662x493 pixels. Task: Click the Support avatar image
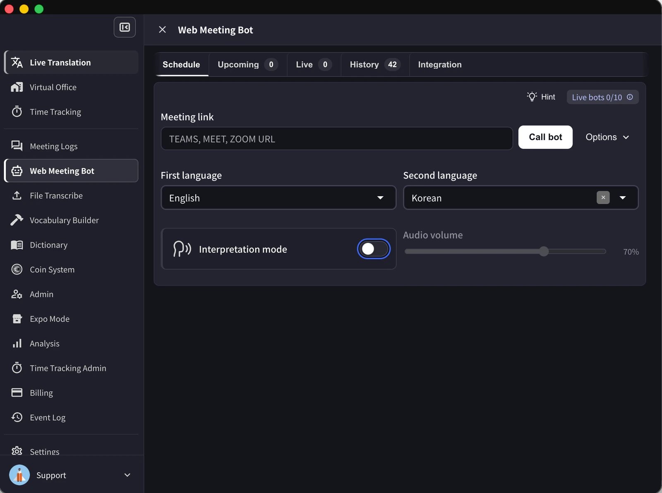(x=19, y=475)
